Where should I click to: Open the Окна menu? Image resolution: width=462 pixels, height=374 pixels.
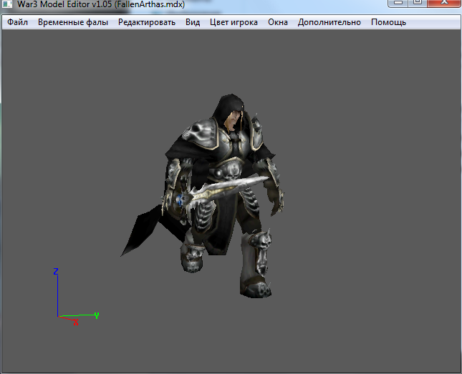tap(277, 22)
